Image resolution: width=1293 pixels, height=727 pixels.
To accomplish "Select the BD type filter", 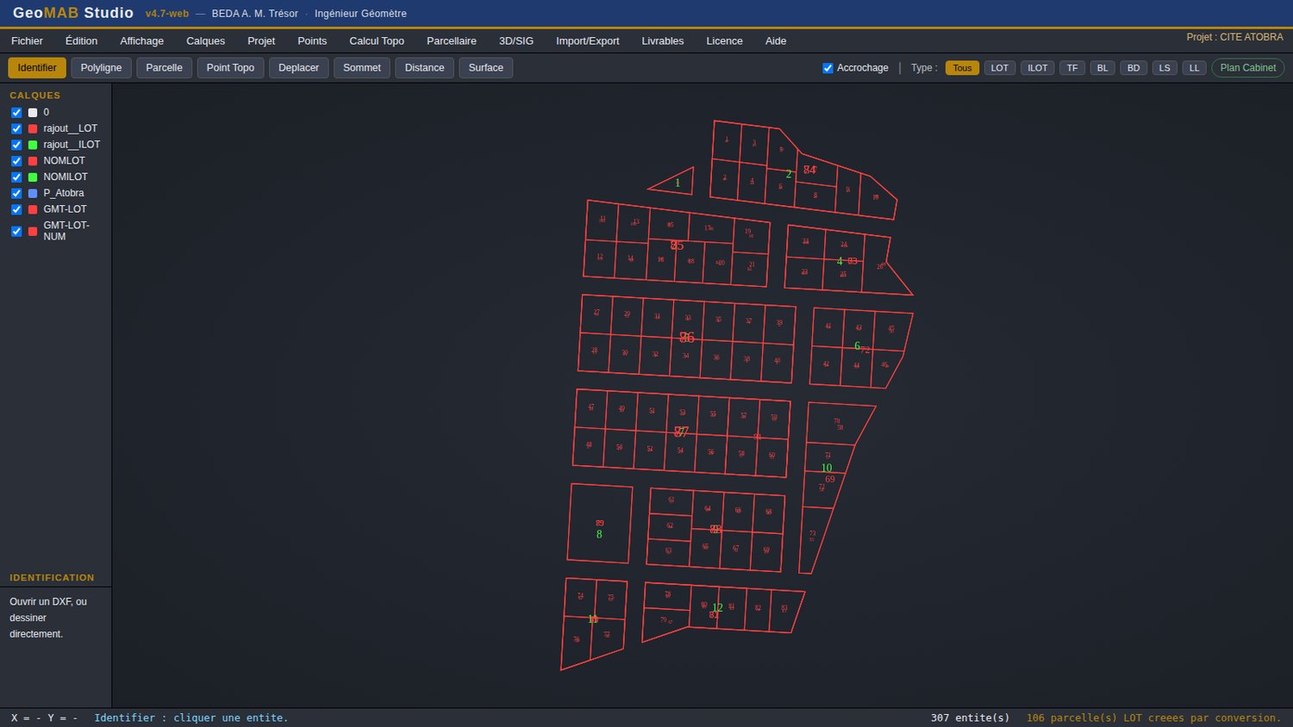I will tap(1133, 68).
